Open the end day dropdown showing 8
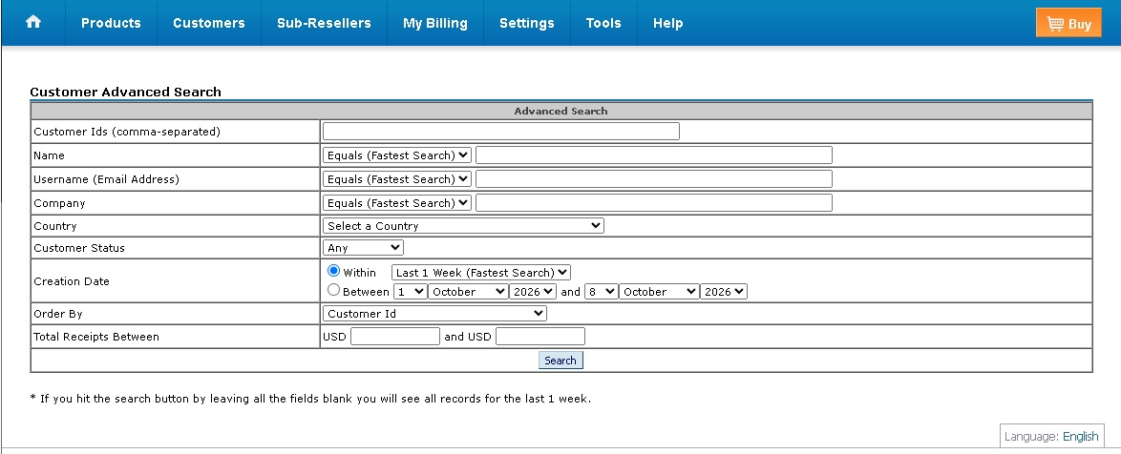The width and height of the screenshot is (1121, 454). (x=602, y=291)
